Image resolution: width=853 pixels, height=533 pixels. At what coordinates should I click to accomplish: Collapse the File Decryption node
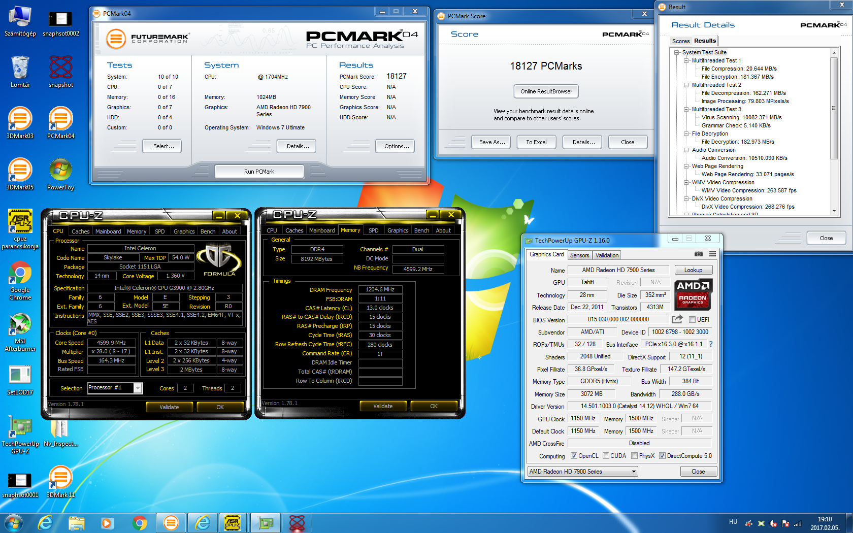[x=686, y=134]
